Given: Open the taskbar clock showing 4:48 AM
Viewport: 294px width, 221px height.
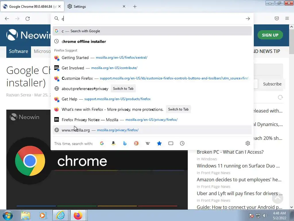Looking at the screenshot, I should click(x=279, y=216).
